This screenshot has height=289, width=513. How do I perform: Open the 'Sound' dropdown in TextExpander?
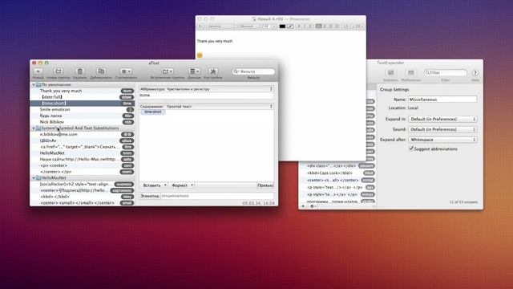tap(442, 129)
